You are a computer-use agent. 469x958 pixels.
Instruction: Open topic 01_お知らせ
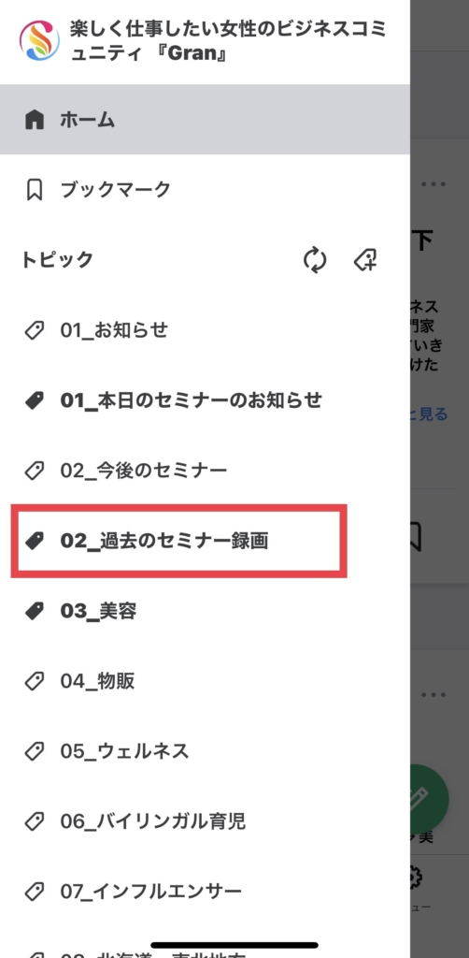[x=205, y=330]
